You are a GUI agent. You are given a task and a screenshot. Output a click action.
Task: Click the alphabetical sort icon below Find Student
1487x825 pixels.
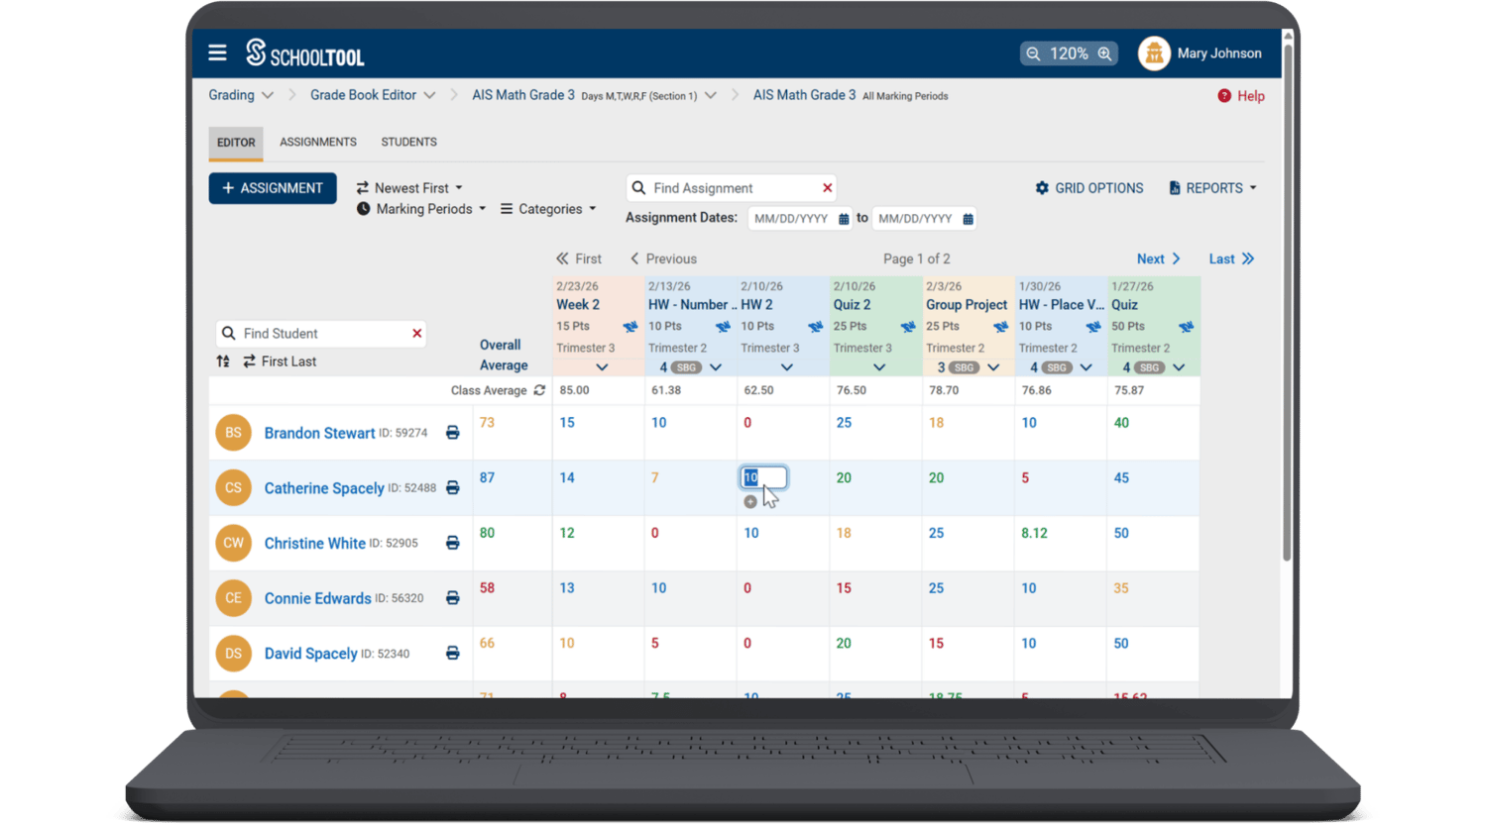[222, 361]
